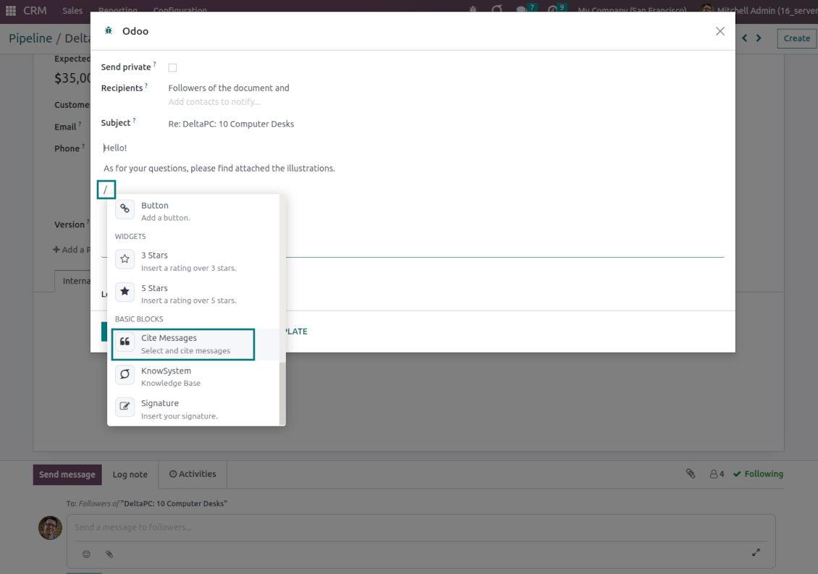818x574 pixels.
Task: Click the BASIC BLOCKS section heading
Action: 139,318
